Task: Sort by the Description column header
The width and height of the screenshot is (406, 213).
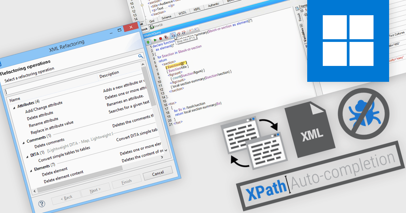Action: click(x=109, y=74)
